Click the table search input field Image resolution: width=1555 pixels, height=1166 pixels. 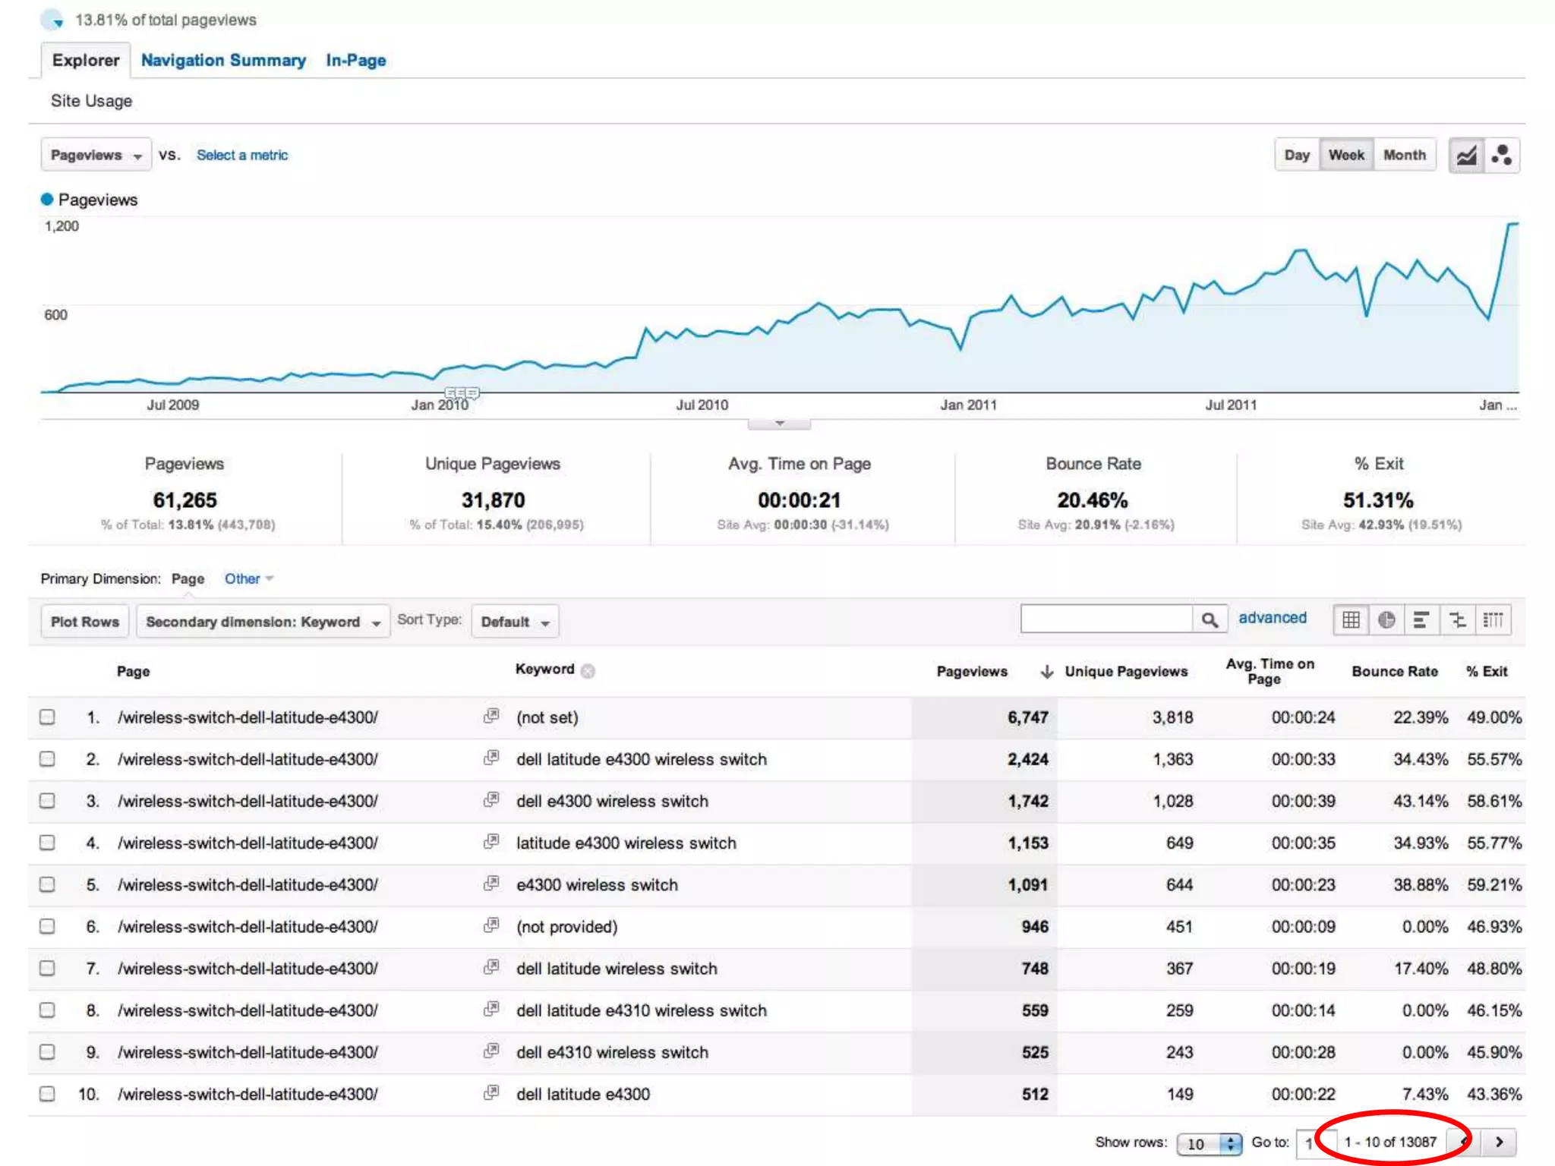click(1106, 619)
